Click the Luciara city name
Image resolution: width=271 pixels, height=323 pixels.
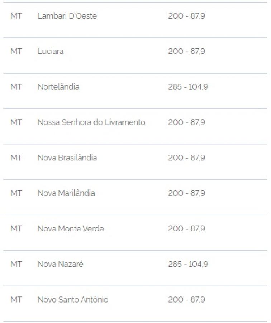pos(51,51)
